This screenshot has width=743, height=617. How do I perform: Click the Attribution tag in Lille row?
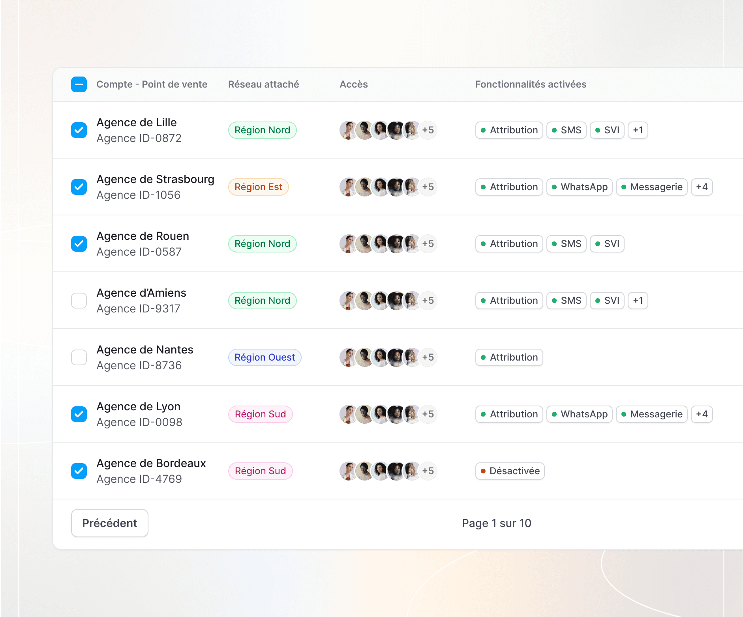click(x=509, y=130)
